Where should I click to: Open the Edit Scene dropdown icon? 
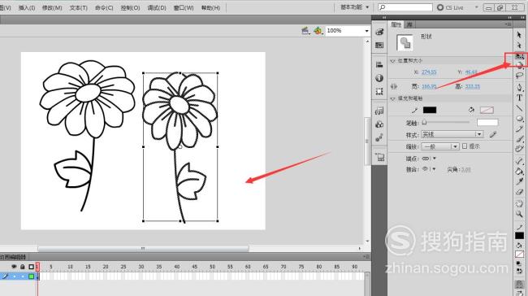pos(305,31)
